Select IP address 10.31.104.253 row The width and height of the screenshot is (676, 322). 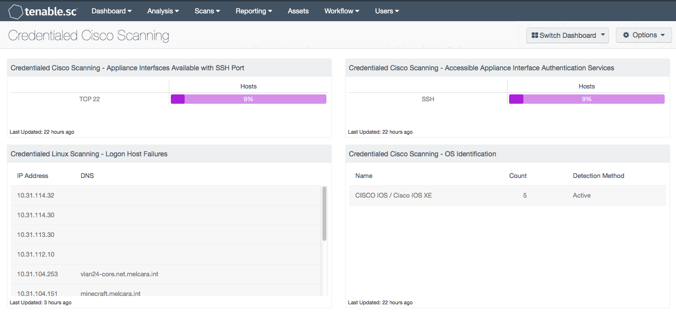[166, 274]
